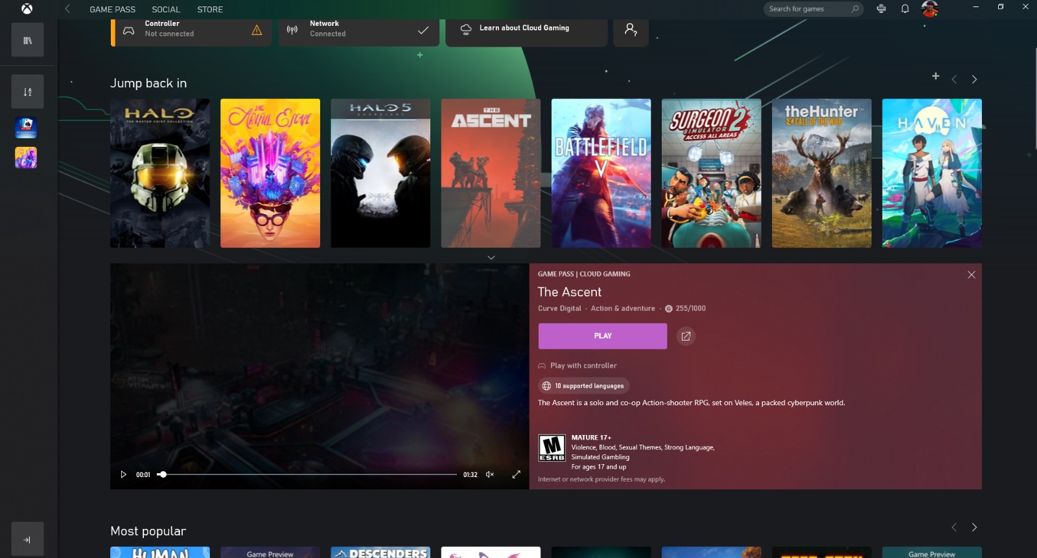Click the search magnifier icon
The height and width of the screenshot is (558, 1037).
click(855, 9)
